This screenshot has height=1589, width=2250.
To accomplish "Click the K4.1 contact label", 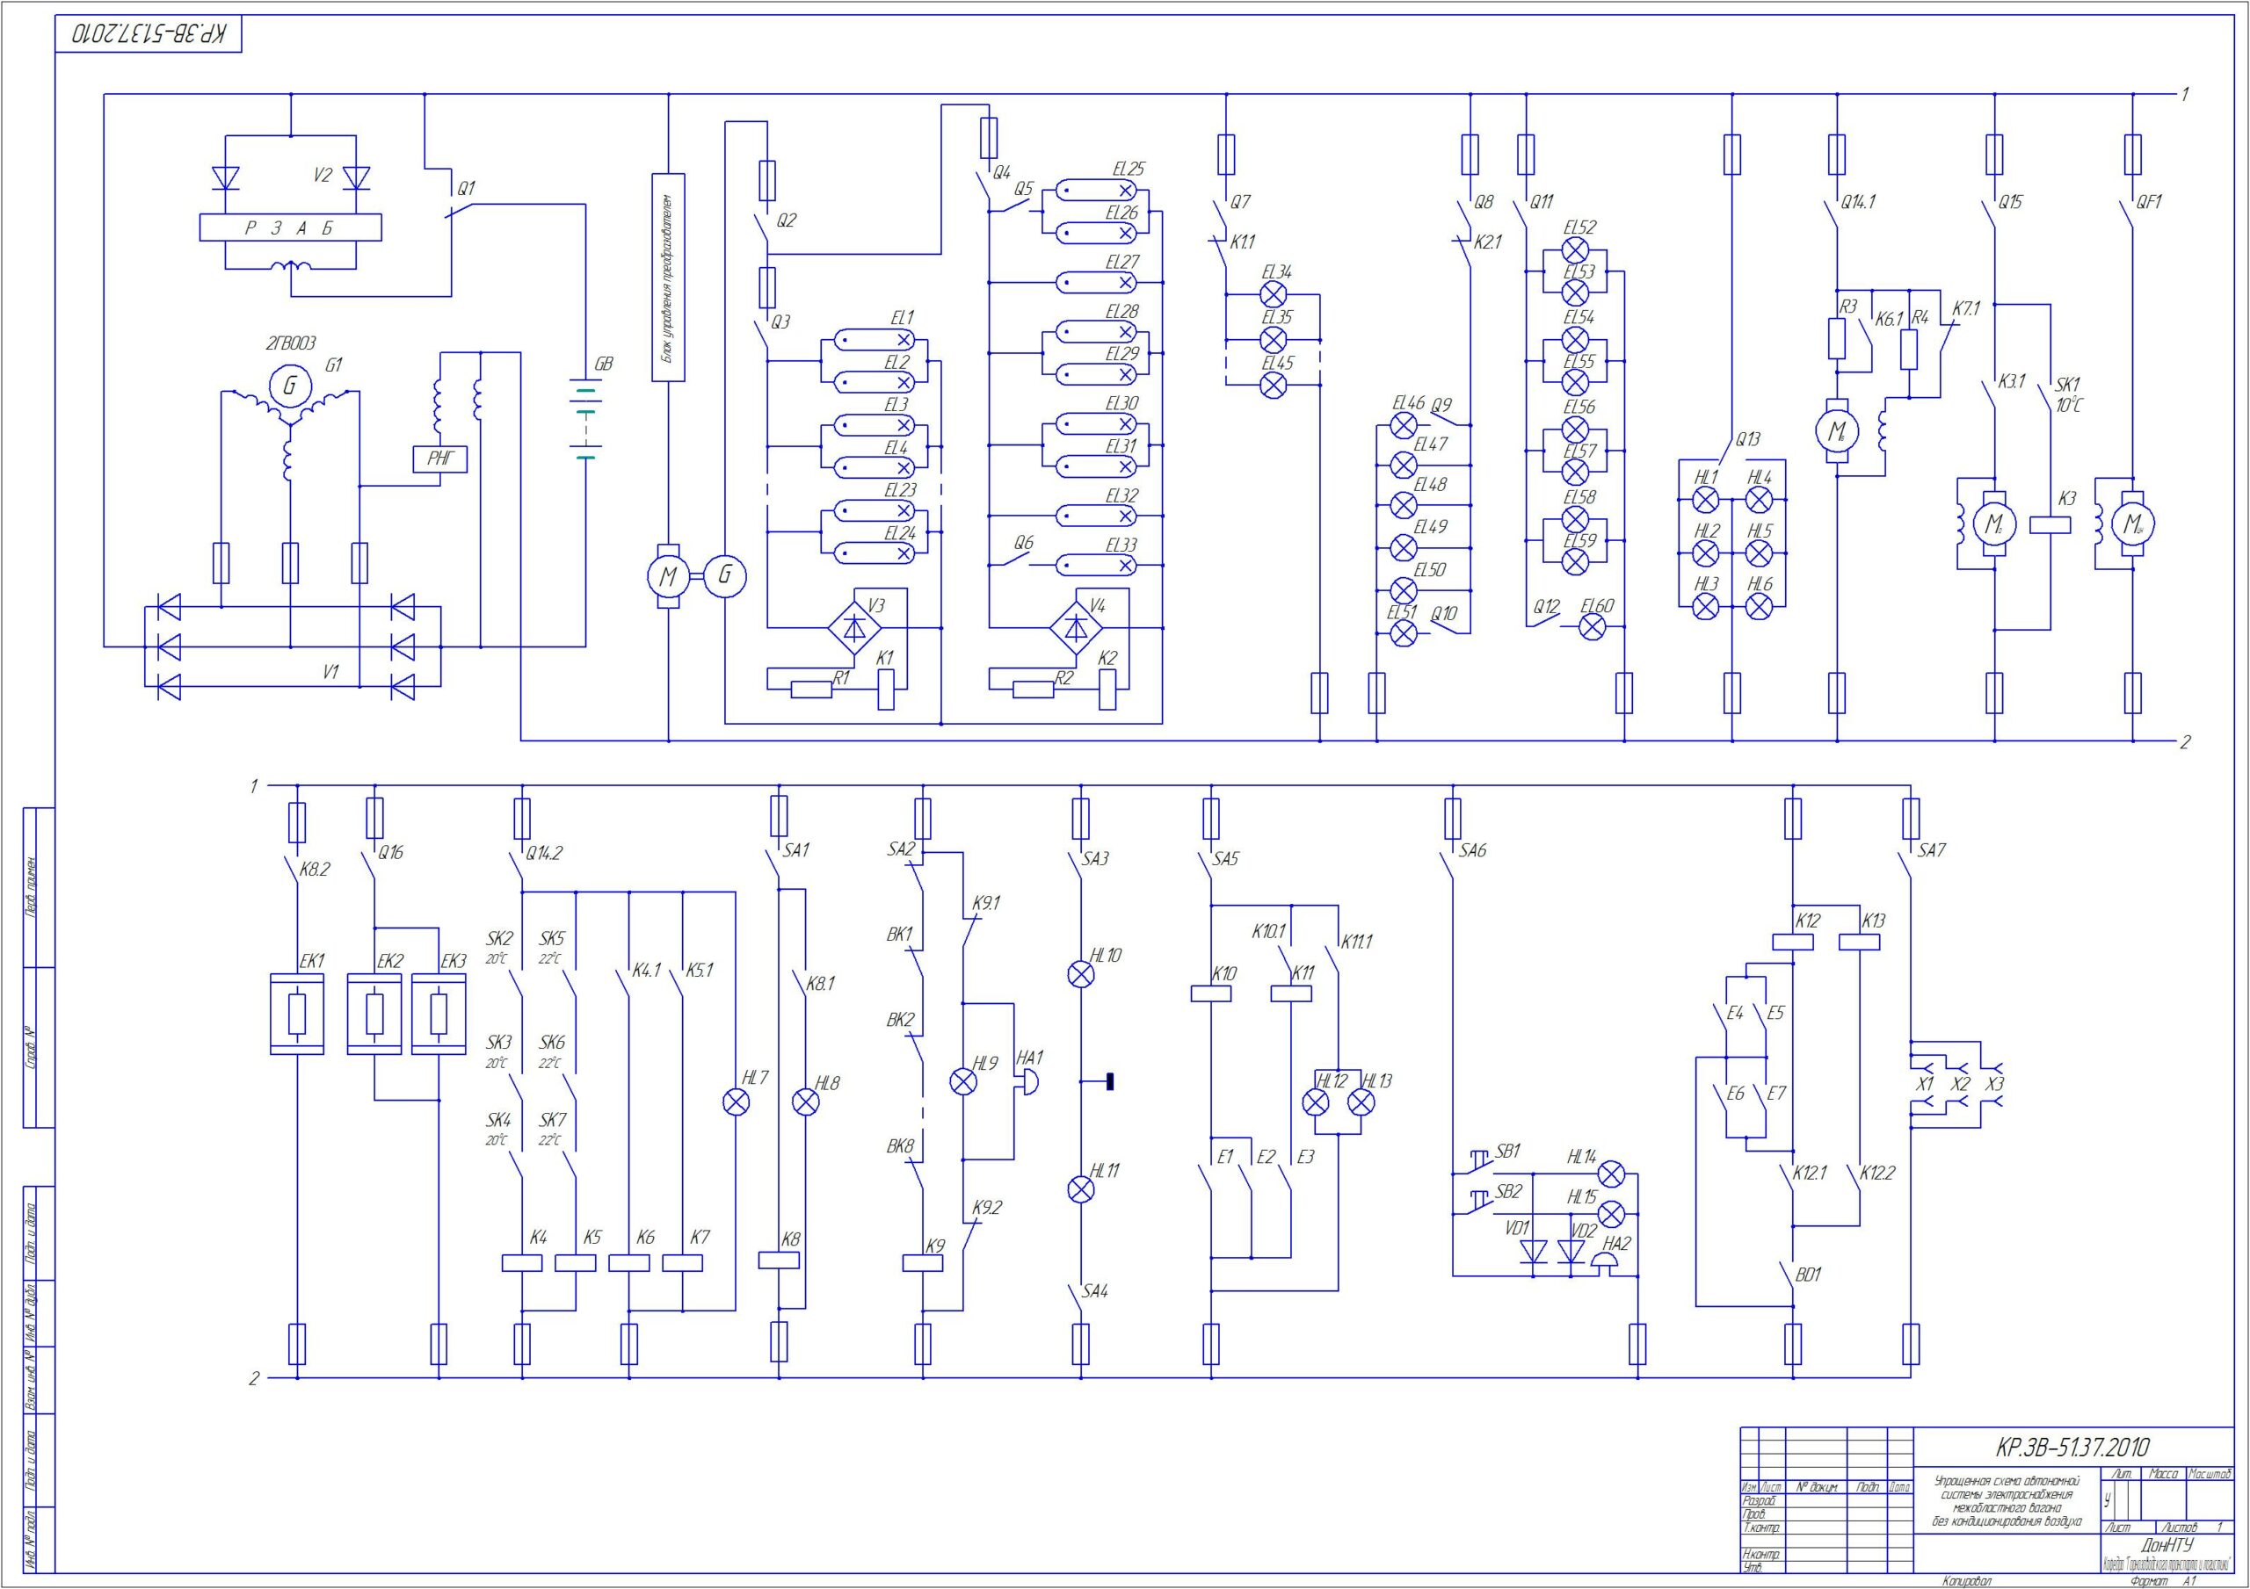I will click(646, 971).
